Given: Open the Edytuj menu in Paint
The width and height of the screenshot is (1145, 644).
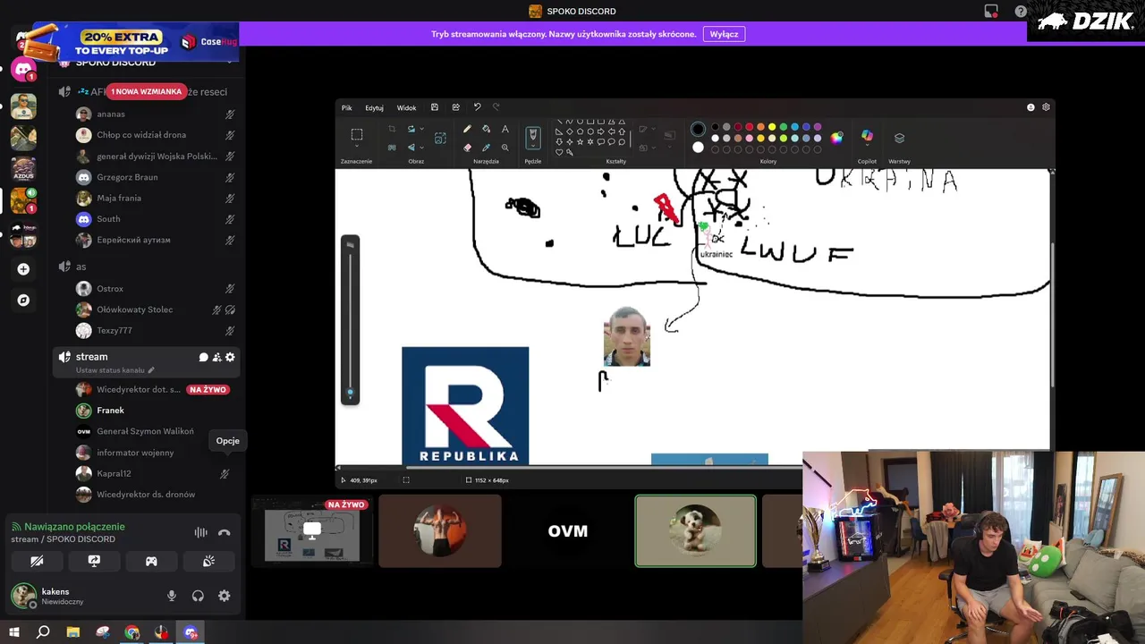Looking at the screenshot, I should click(x=374, y=107).
